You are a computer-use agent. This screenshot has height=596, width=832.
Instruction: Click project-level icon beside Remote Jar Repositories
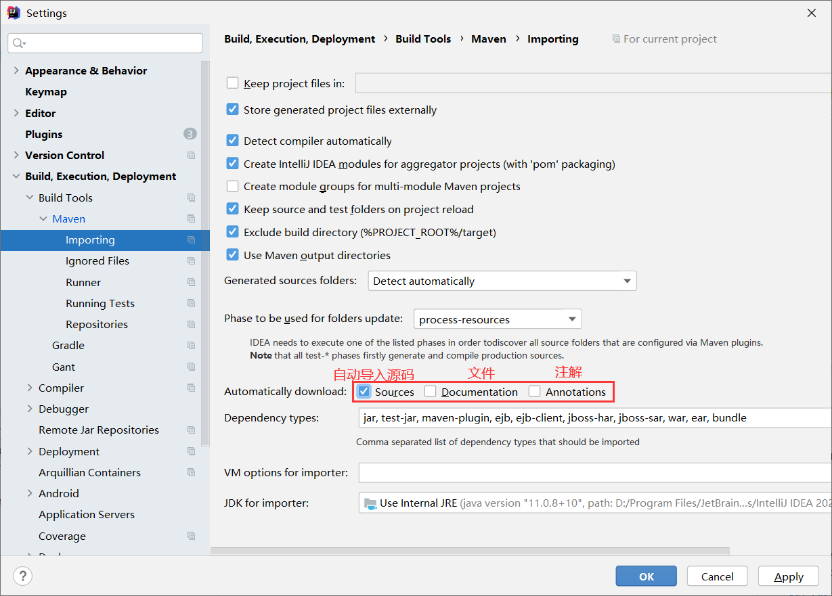click(191, 430)
